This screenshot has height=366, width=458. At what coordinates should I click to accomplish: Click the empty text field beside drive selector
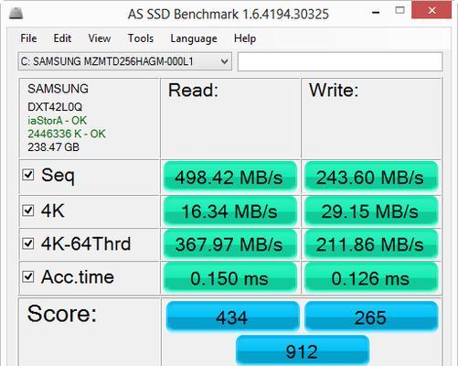click(340, 61)
